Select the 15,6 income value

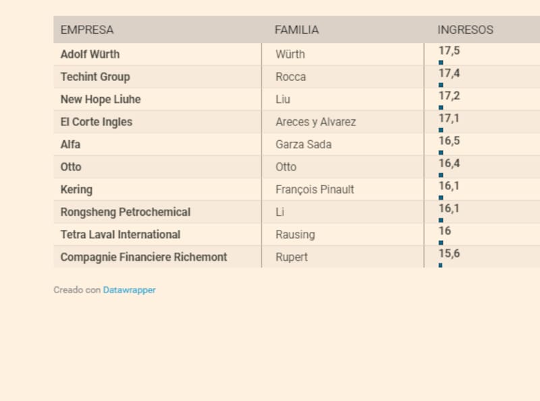click(x=449, y=253)
